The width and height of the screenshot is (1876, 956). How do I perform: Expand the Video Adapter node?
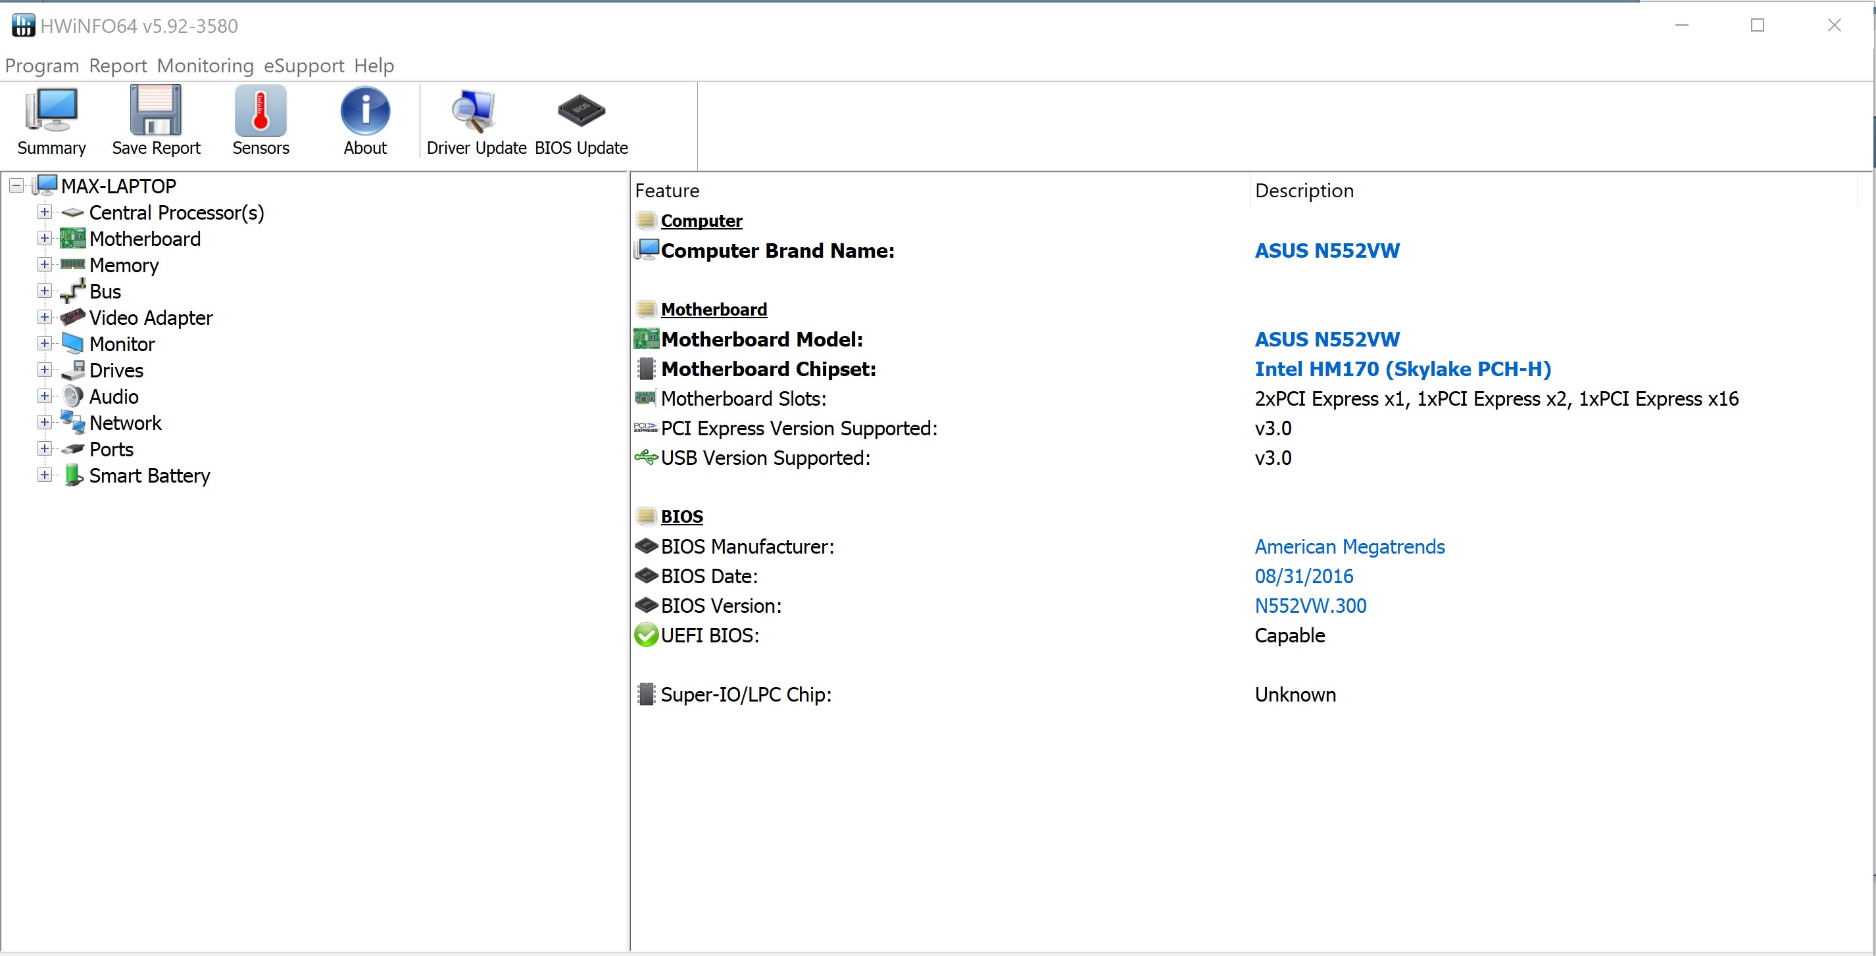pos(45,317)
